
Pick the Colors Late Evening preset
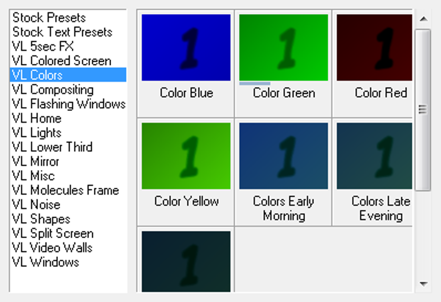pyautogui.click(x=374, y=156)
